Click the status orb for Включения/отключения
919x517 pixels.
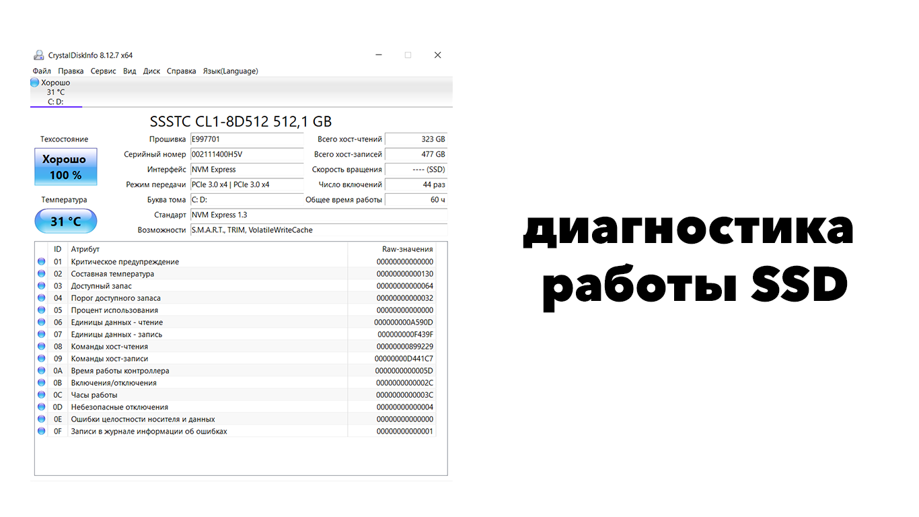pos(42,382)
